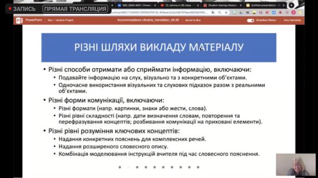
Task: Click the zoom magnifier icon in address bar
Action: 220,12
